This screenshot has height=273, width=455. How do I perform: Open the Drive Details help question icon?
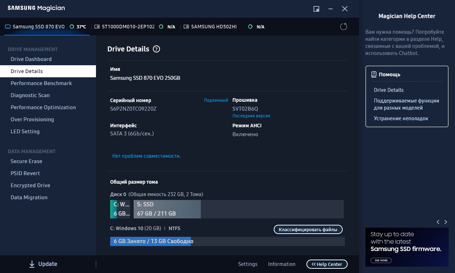pyautogui.click(x=156, y=49)
